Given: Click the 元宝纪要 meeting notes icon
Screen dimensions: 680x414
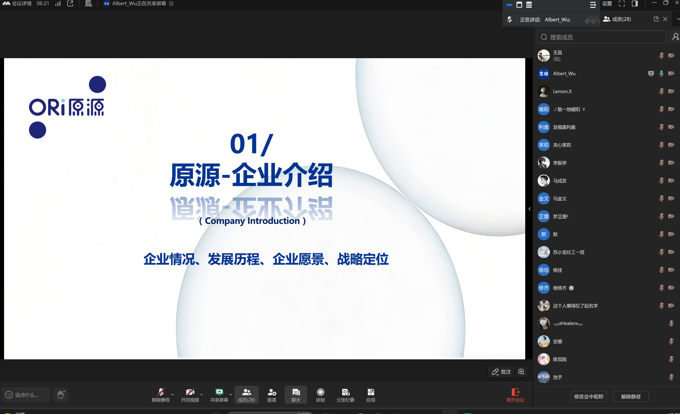Looking at the screenshot, I should coord(345,395).
